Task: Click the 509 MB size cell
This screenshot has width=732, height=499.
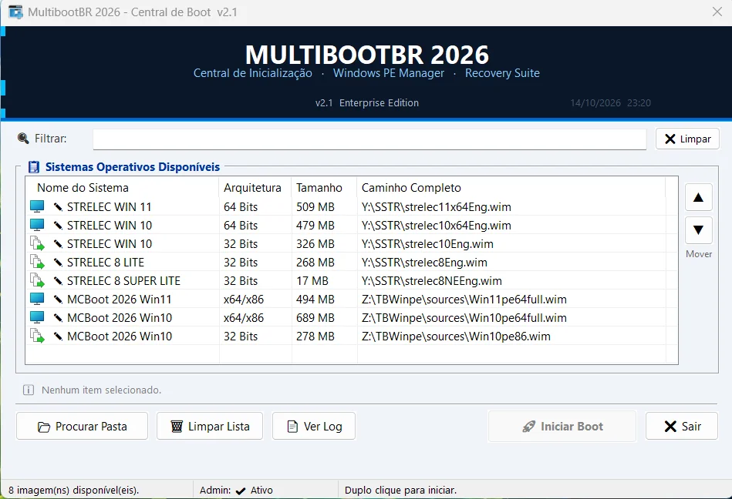Action: (x=315, y=207)
